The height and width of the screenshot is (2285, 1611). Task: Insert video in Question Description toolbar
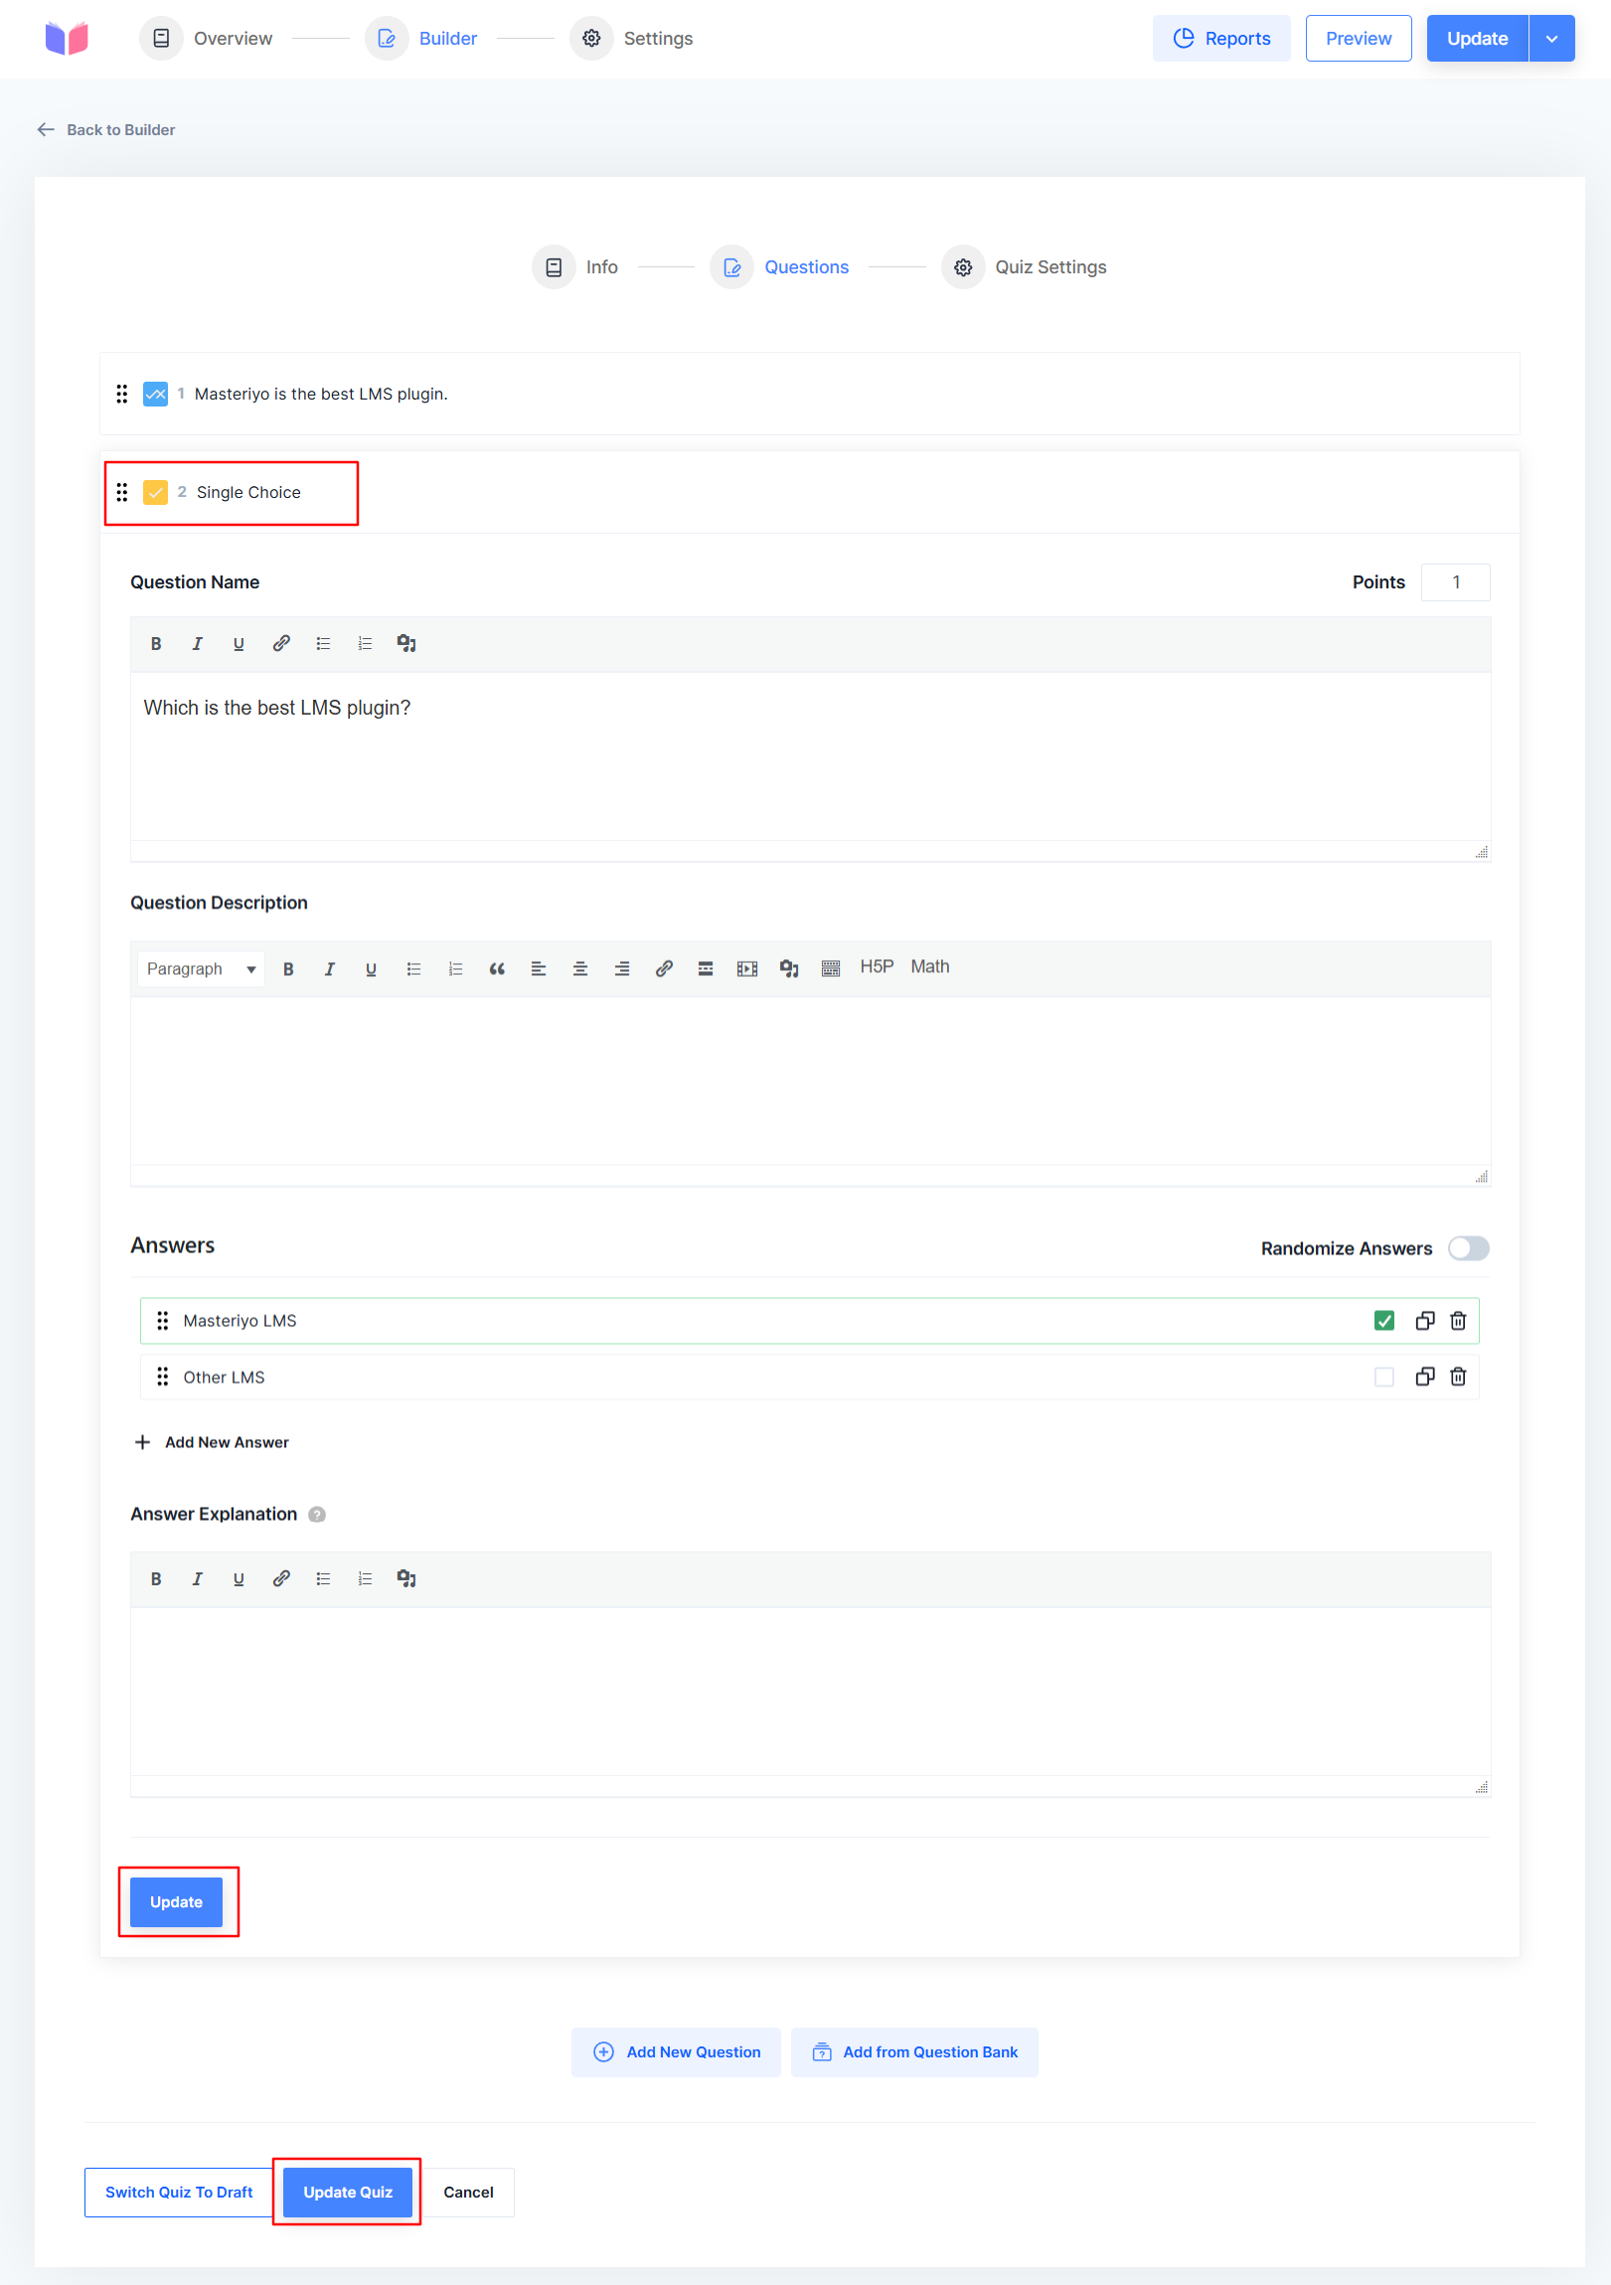click(747, 968)
